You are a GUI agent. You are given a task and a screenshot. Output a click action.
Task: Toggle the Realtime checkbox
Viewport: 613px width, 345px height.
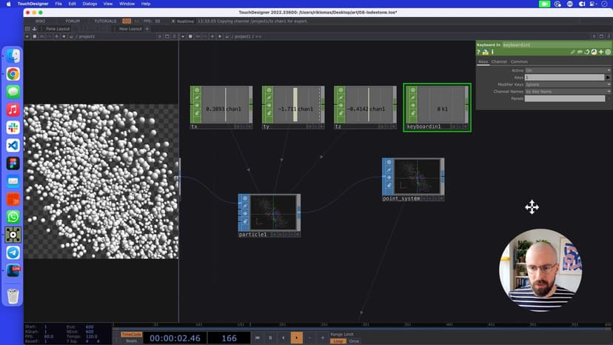coord(174,21)
